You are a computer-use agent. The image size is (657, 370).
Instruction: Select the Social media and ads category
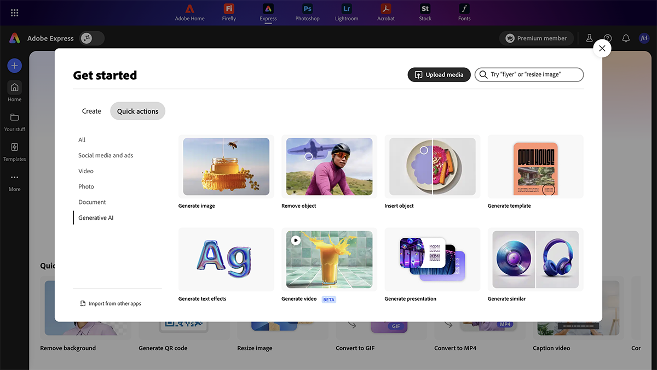click(106, 155)
